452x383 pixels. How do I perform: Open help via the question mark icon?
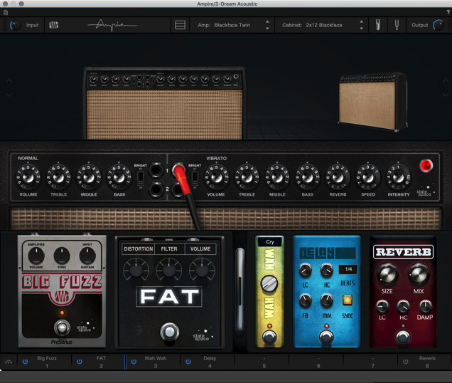tap(448, 12)
